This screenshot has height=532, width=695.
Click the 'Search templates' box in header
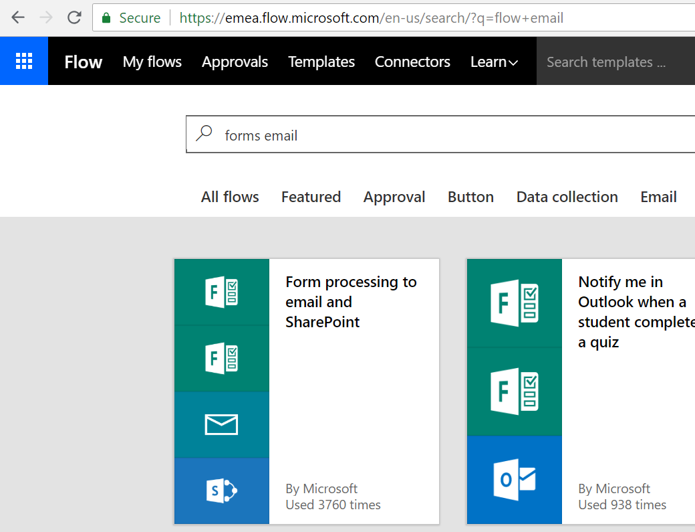click(615, 62)
